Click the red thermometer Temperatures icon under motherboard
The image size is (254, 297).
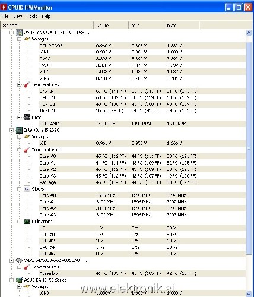(x=27, y=85)
